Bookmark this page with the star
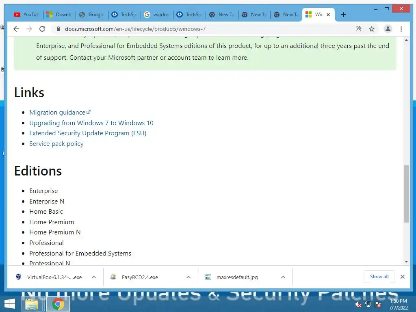 tap(372, 29)
